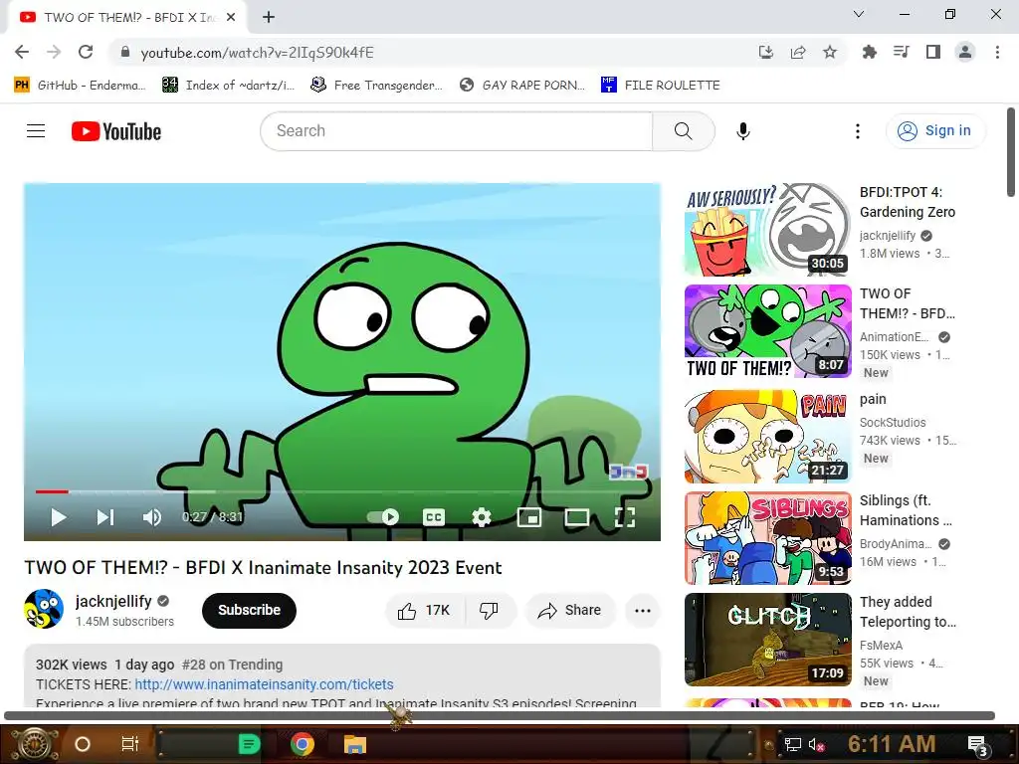1019x764 pixels.
Task: Click the video progress bar
Action: [x=342, y=491]
